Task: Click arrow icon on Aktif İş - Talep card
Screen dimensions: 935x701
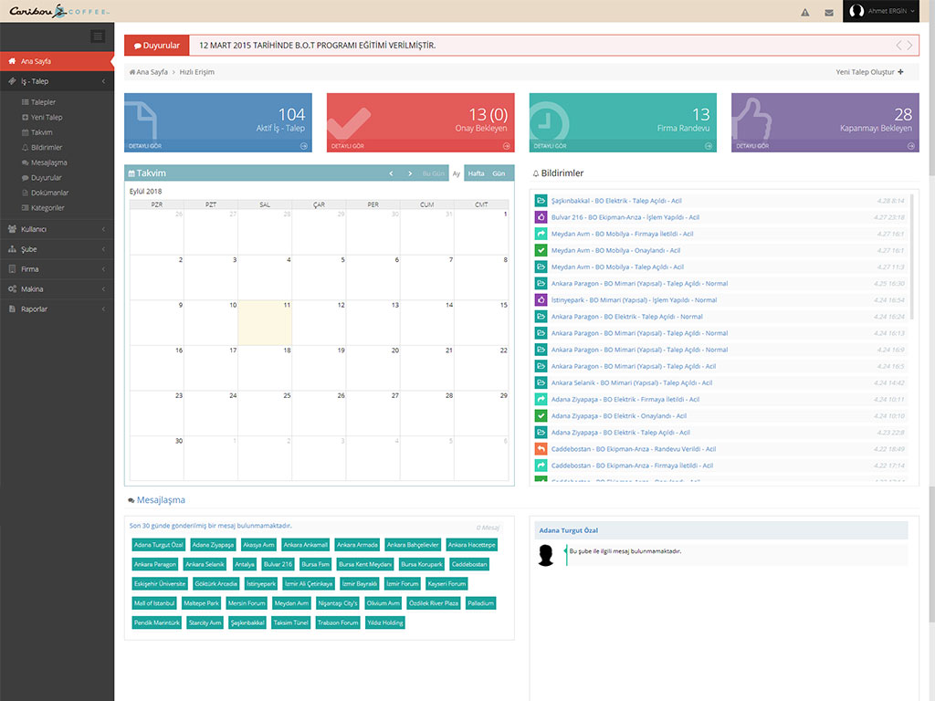Action: pyautogui.click(x=302, y=145)
